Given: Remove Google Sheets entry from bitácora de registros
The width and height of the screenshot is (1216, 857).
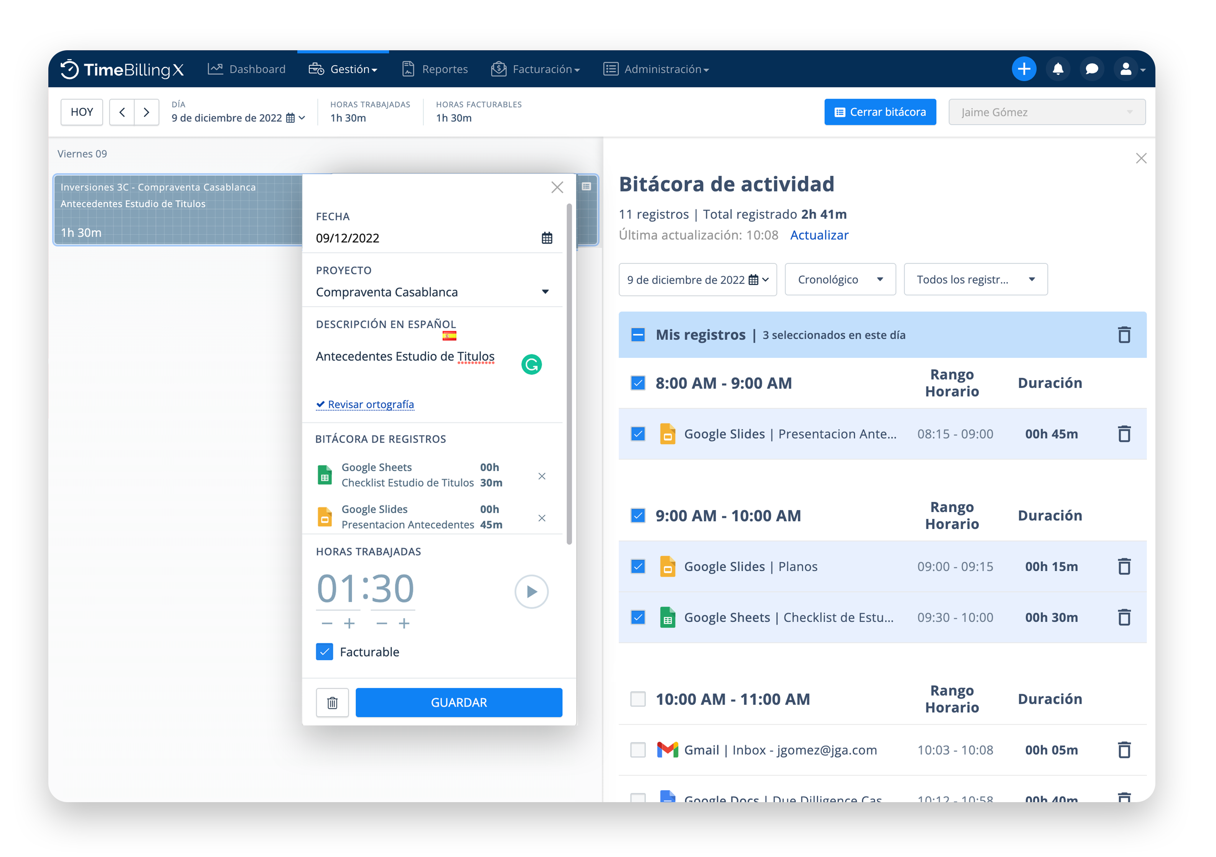Looking at the screenshot, I should (541, 476).
